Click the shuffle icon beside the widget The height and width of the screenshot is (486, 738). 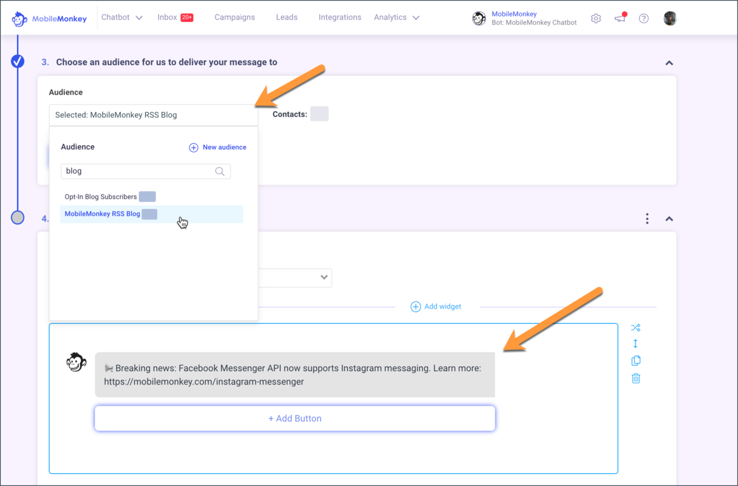(636, 327)
